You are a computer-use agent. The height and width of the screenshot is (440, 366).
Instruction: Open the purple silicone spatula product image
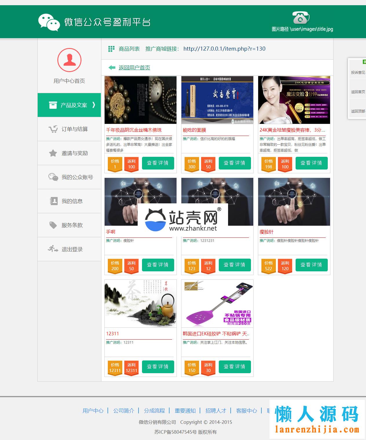[217, 303]
